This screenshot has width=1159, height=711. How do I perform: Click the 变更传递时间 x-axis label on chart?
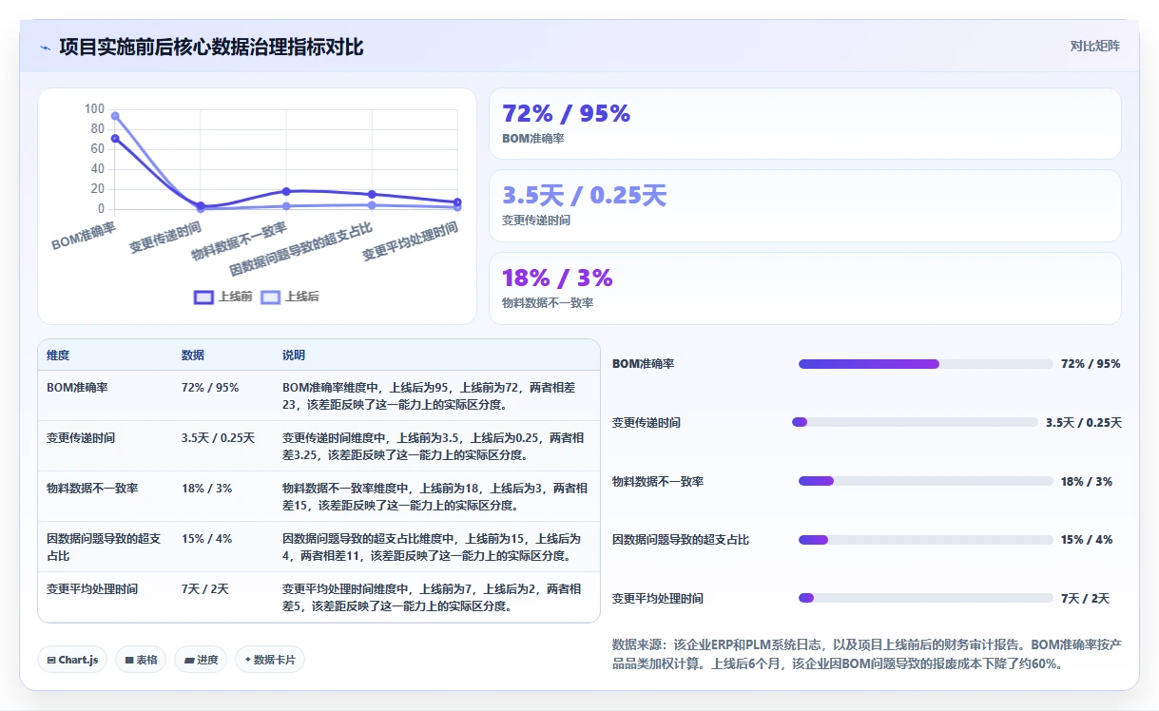pyautogui.click(x=165, y=237)
